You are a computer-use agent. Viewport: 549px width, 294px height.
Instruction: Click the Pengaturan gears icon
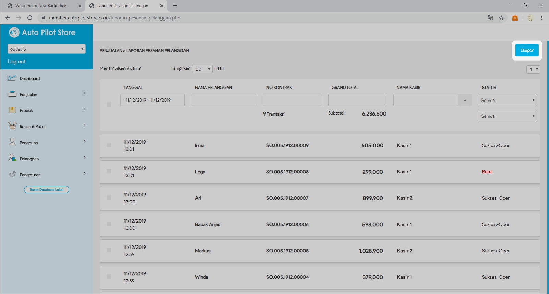[x=12, y=174]
